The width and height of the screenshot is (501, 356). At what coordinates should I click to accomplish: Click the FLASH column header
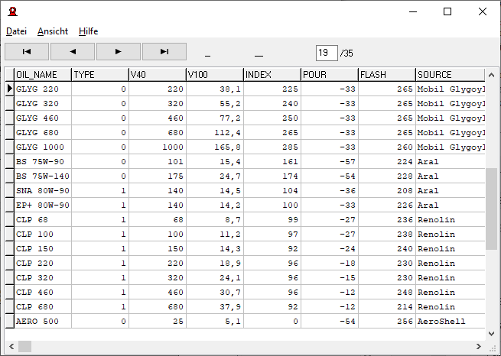click(386, 75)
